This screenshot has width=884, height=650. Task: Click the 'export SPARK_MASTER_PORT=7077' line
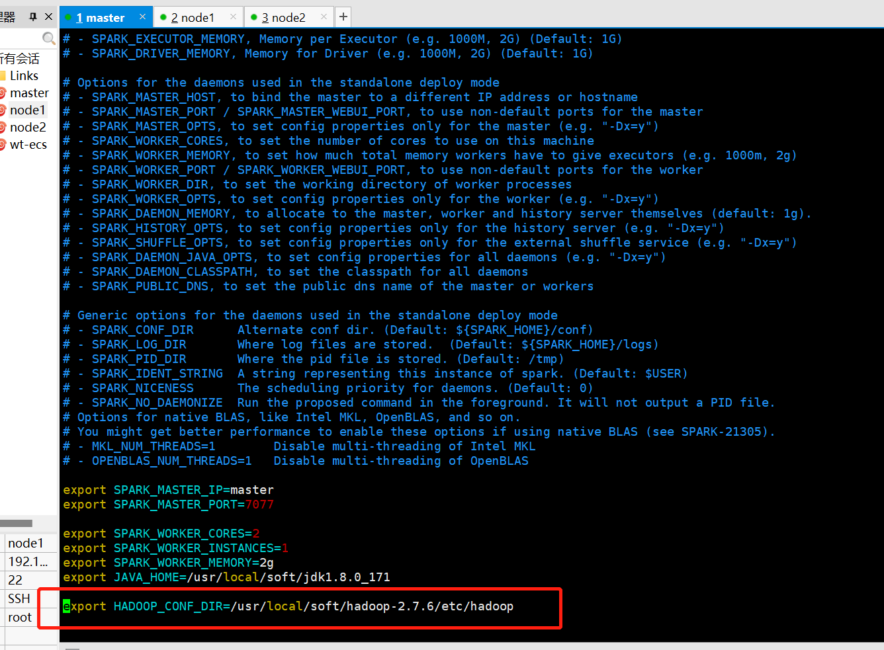[168, 505]
